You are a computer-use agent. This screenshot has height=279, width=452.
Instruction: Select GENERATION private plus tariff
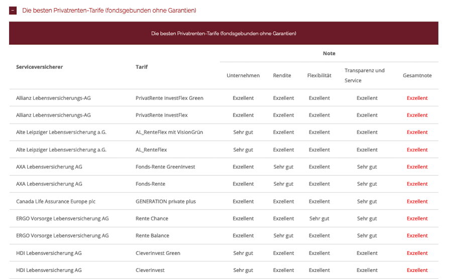click(166, 201)
